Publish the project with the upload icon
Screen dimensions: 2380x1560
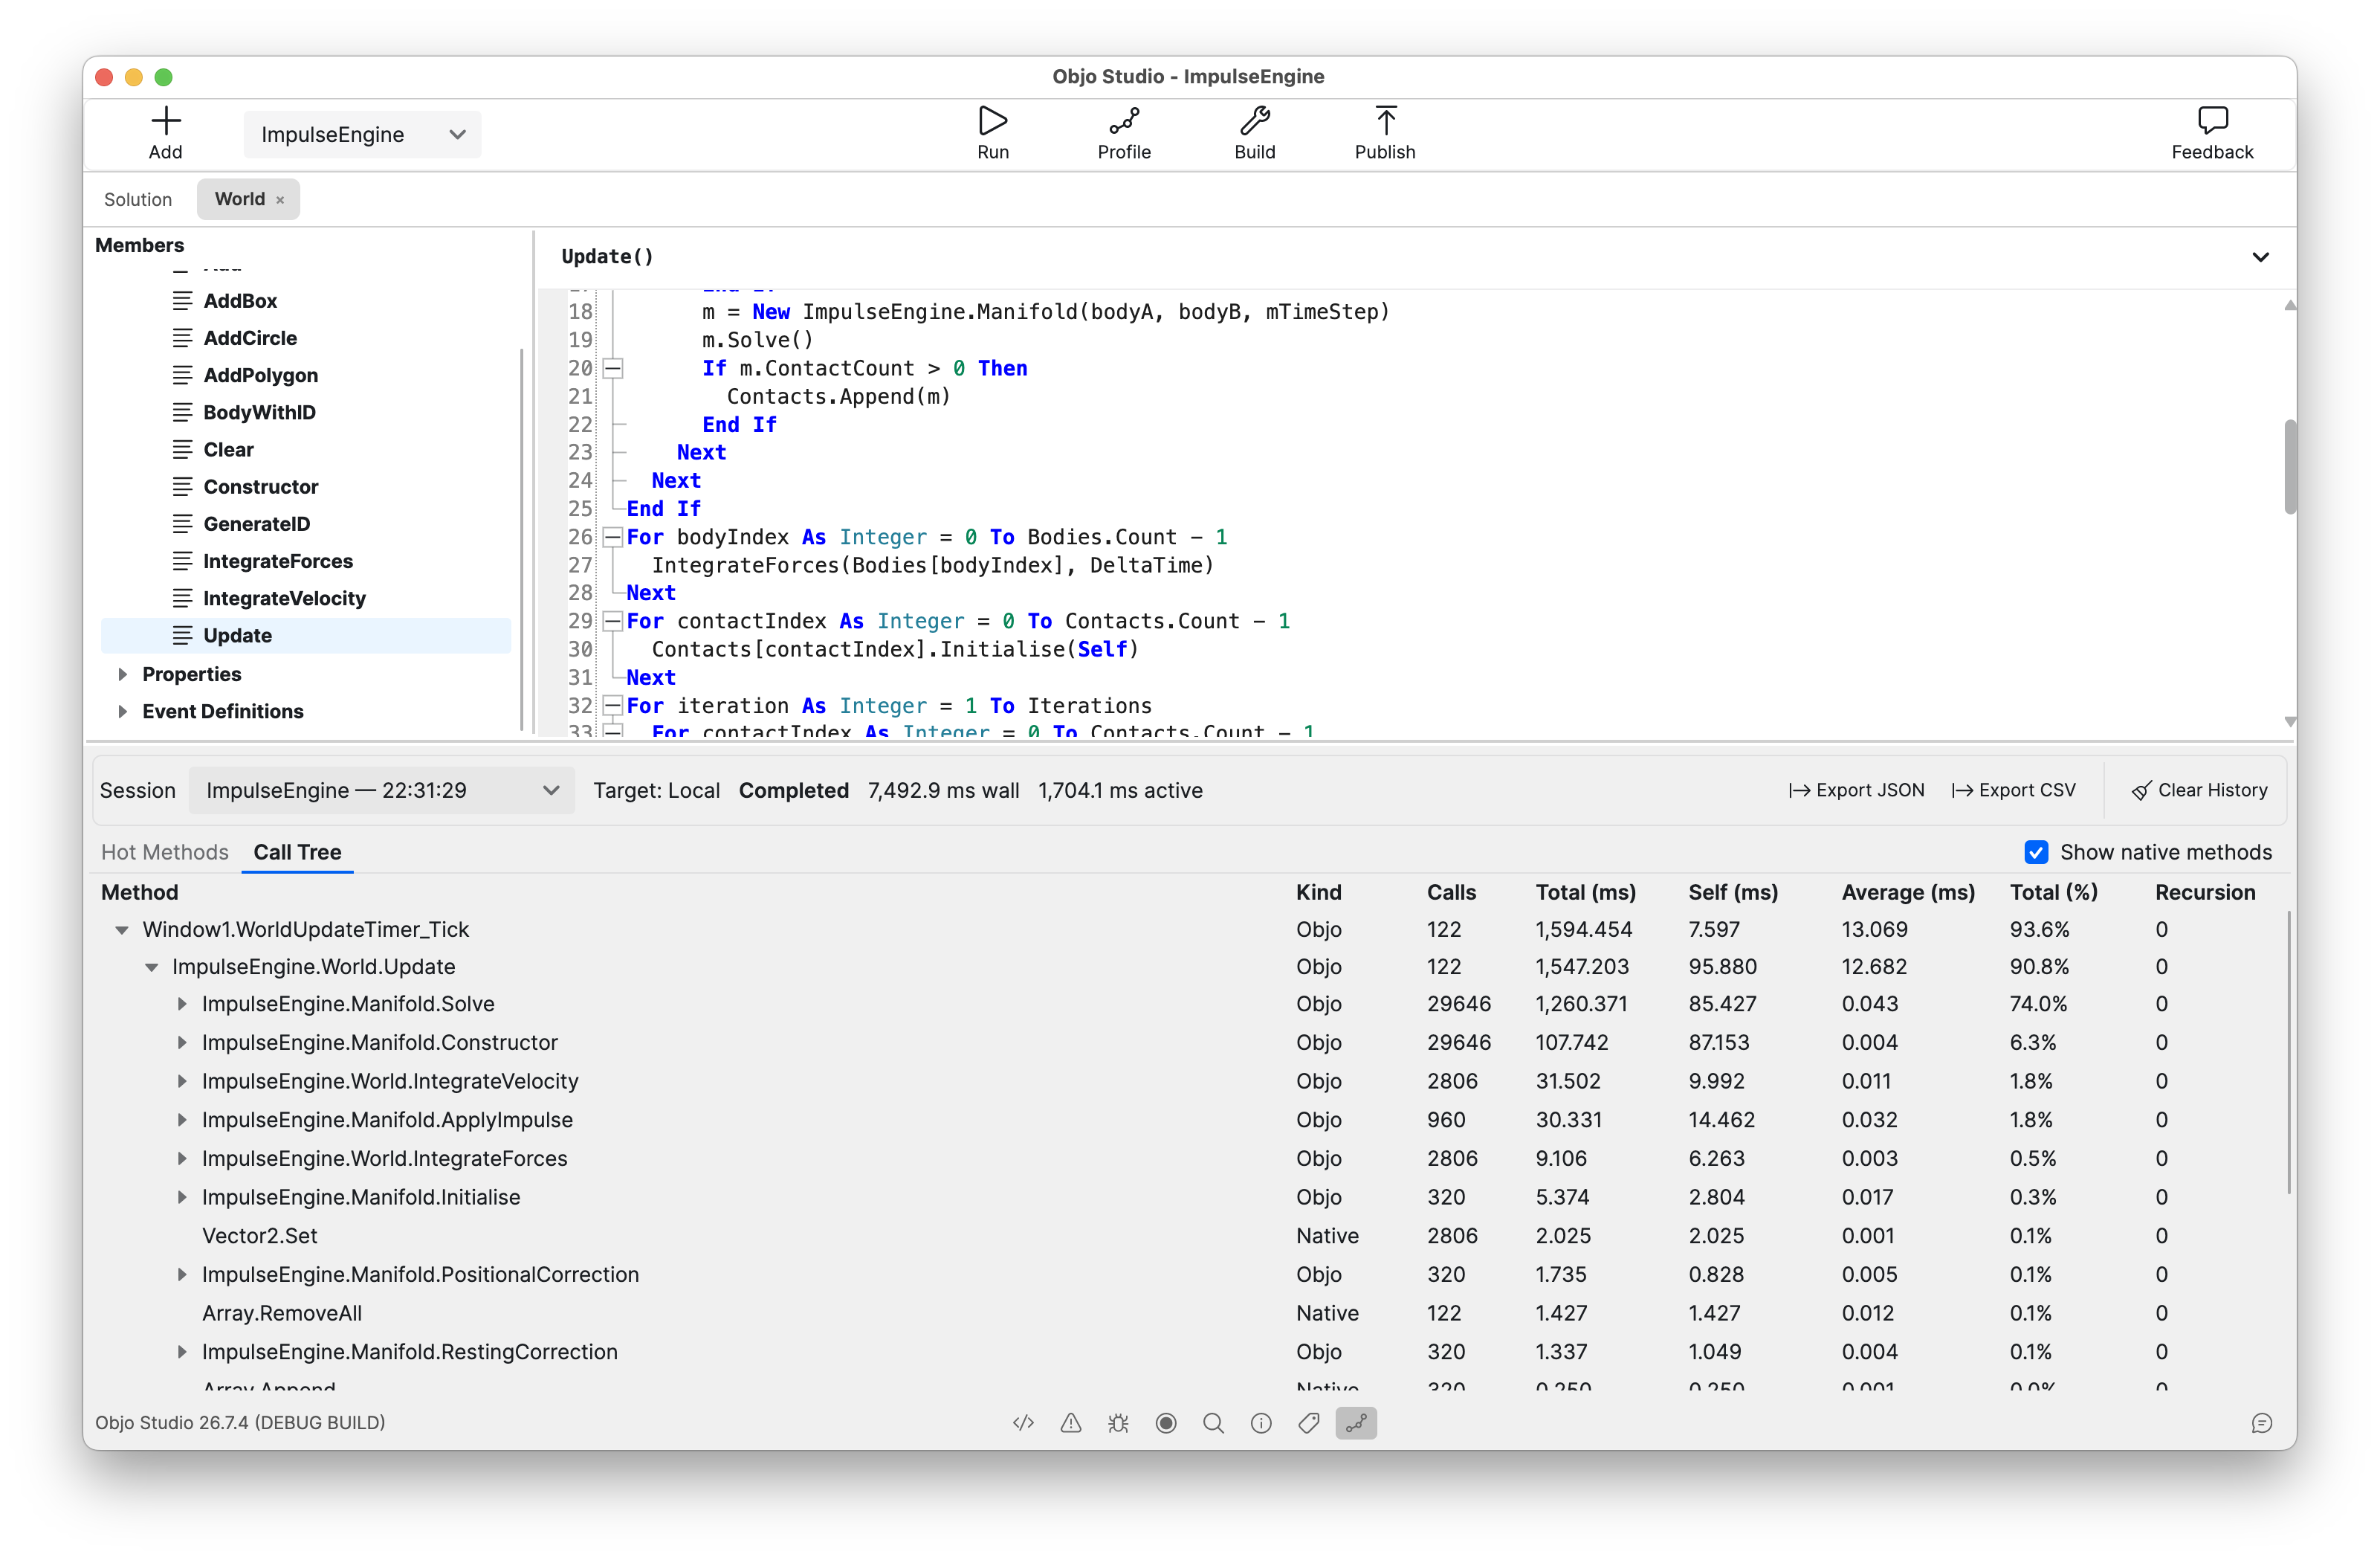click(x=1385, y=122)
